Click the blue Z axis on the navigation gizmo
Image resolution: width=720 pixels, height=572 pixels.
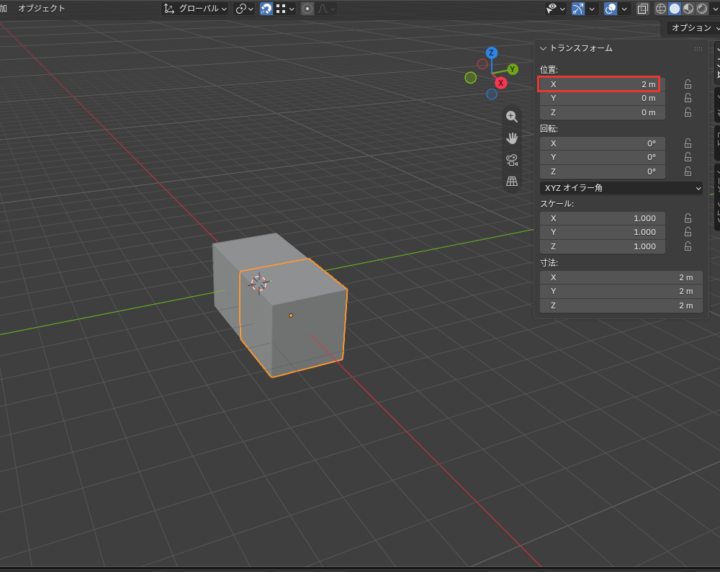[491, 53]
